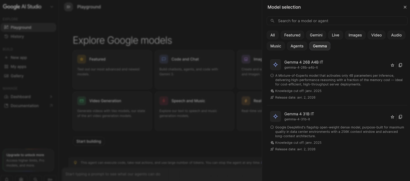The height and width of the screenshot is (181, 410).
Task: Close the Model selection panel
Action: click(405, 7)
